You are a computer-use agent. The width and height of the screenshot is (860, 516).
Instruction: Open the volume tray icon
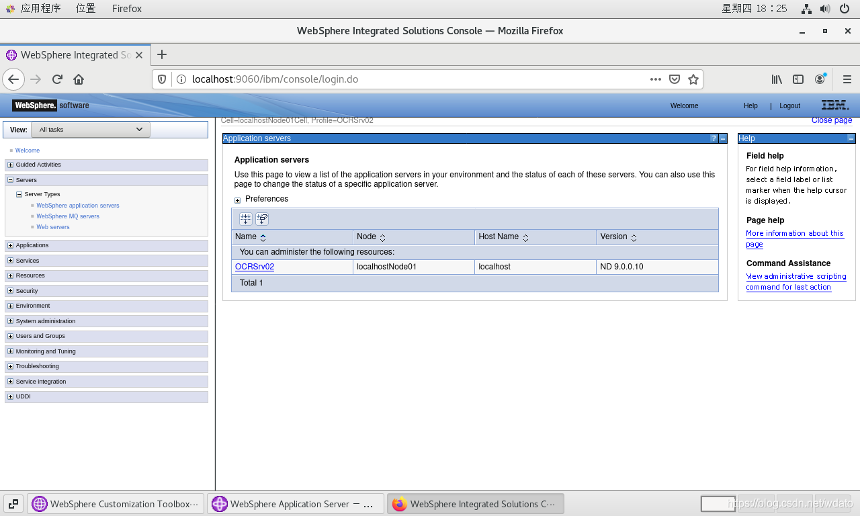(x=825, y=9)
